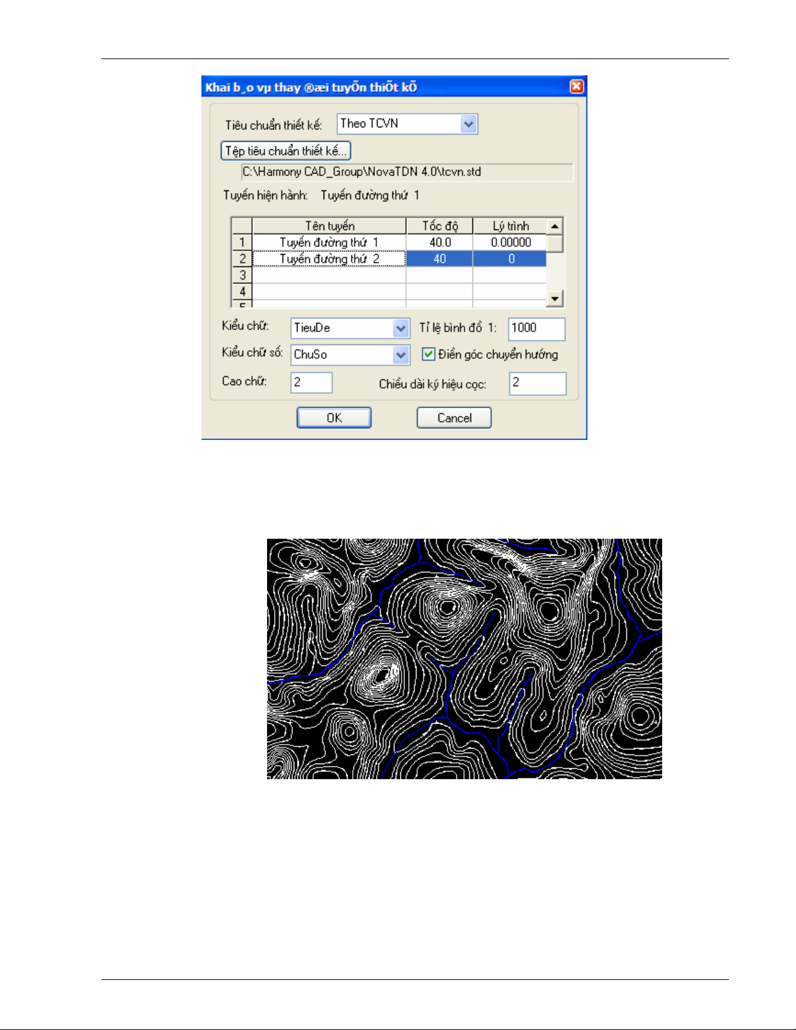Viewport: 796px width, 1030px height.
Task: Click the speed cell showing 40.0
Action: (x=439, y=242)
